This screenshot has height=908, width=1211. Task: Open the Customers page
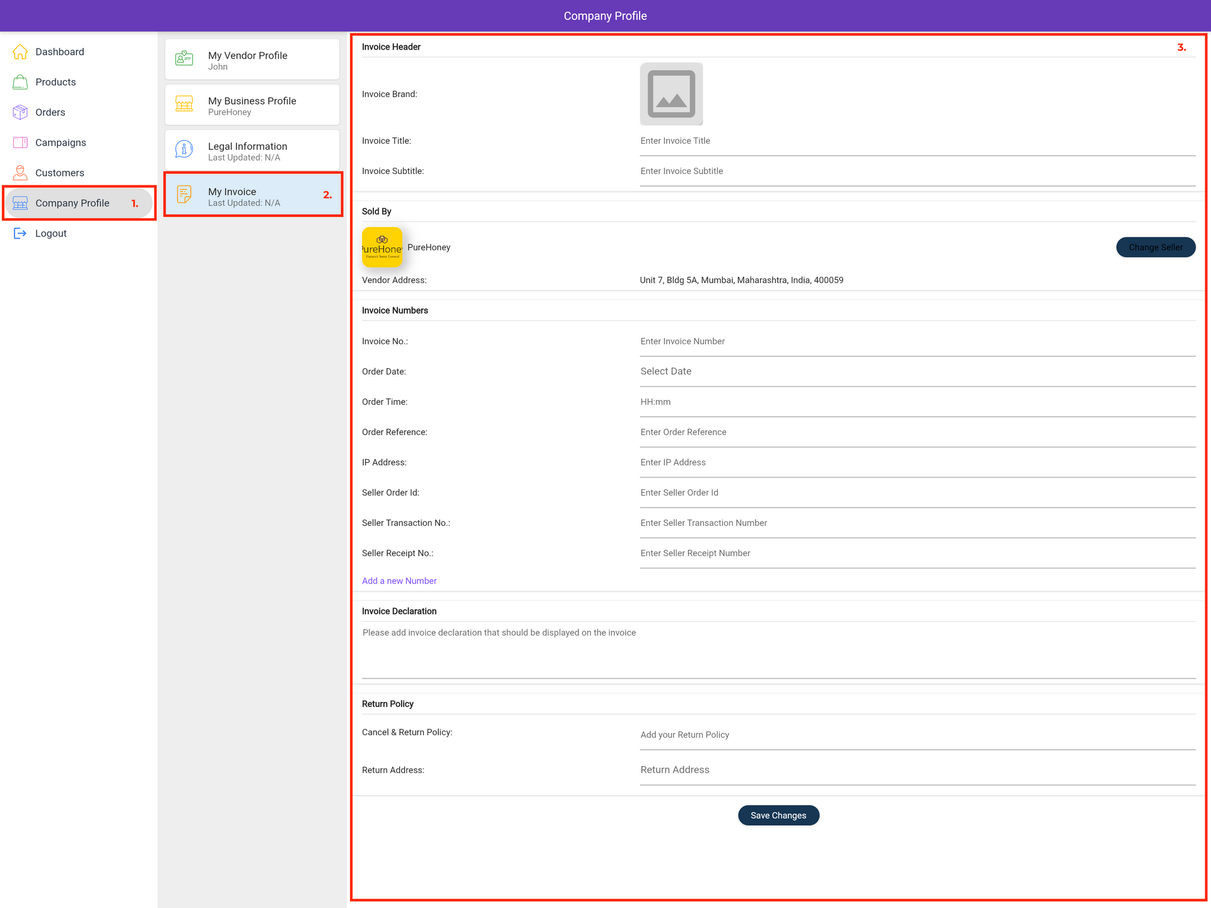coord(79,173)
